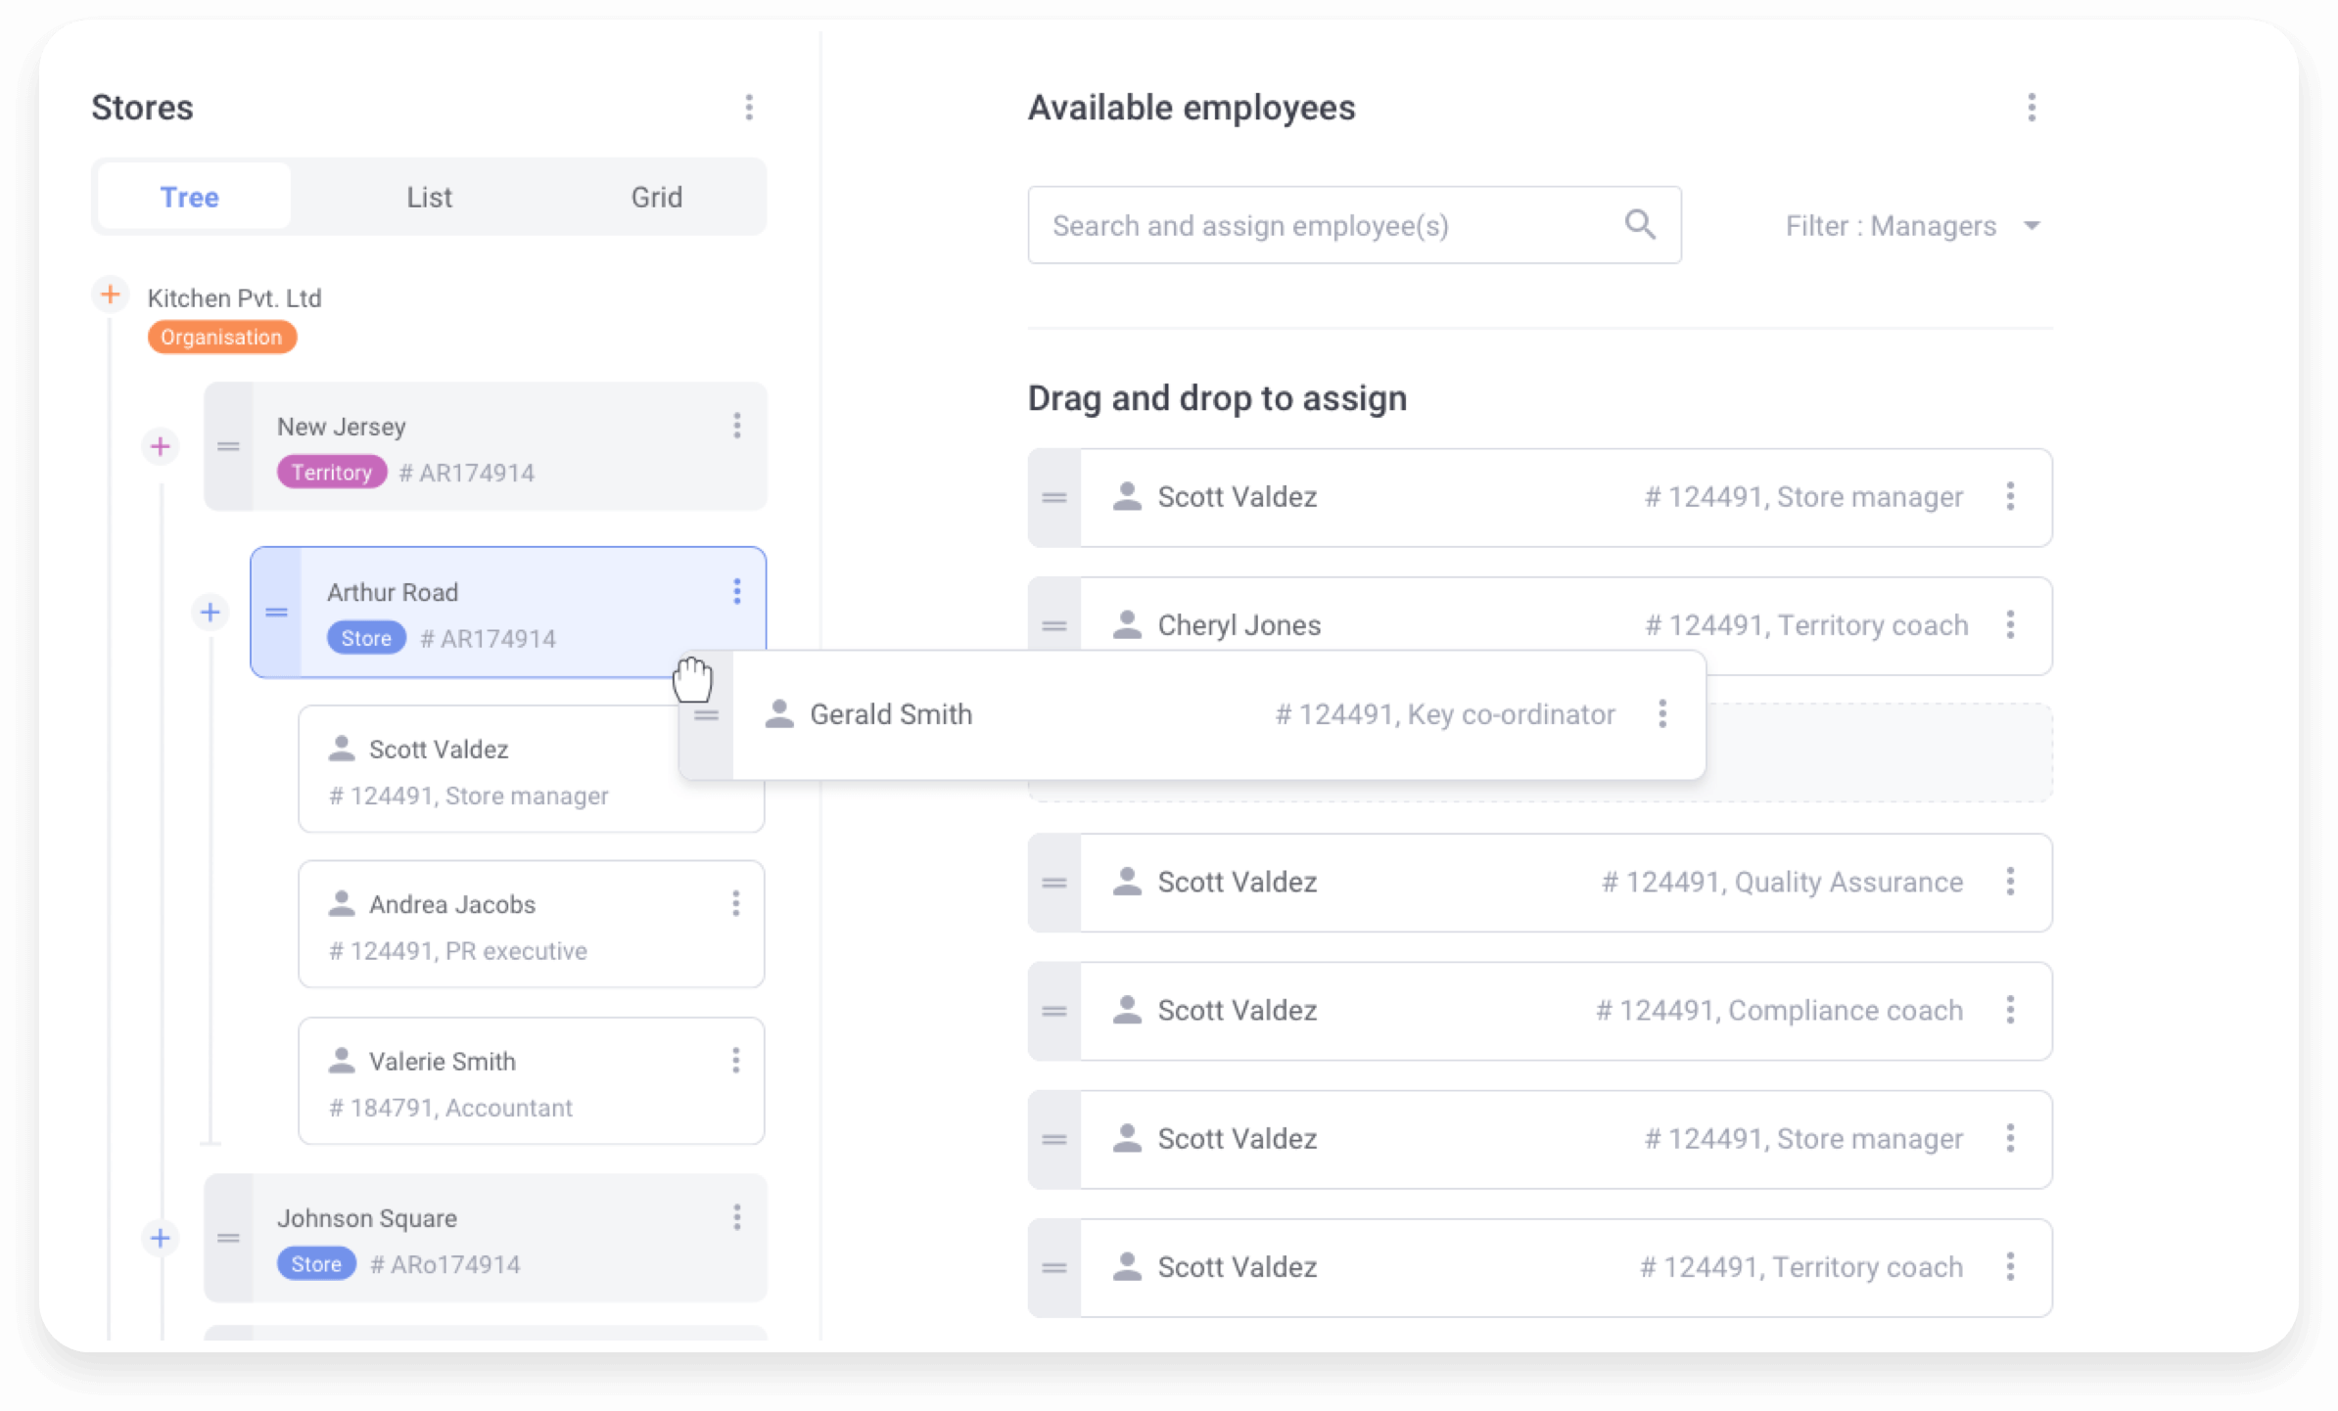Open Stores panel three-dot menu
Screen dimensions: 2338x1411
(749, 108)
